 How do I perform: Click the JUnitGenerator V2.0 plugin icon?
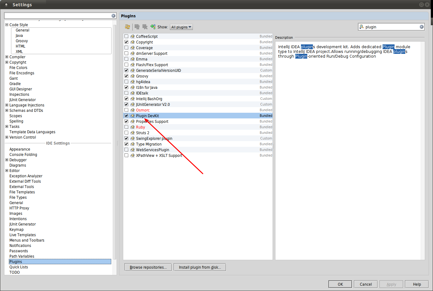133,105
